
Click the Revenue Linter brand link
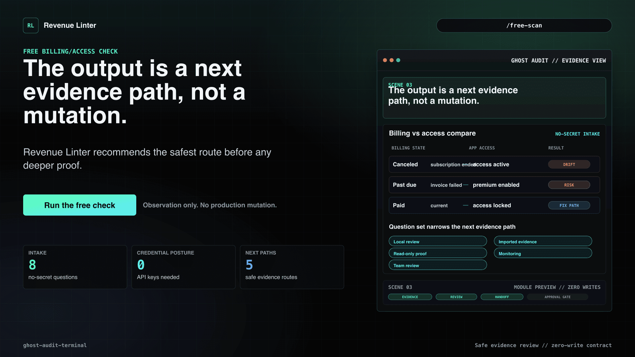tap(70, 25)
